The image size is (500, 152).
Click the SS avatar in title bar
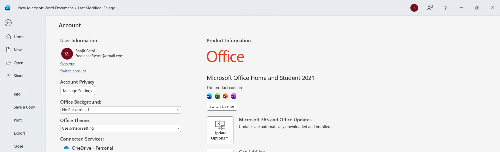(414, 8)
